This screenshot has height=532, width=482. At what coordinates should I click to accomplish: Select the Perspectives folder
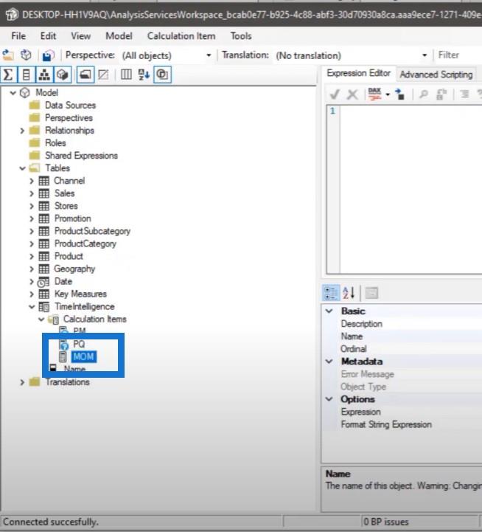[69, 118]
